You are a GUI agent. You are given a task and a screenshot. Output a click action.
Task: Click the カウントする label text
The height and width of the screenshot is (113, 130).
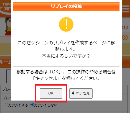click(18, 105)
